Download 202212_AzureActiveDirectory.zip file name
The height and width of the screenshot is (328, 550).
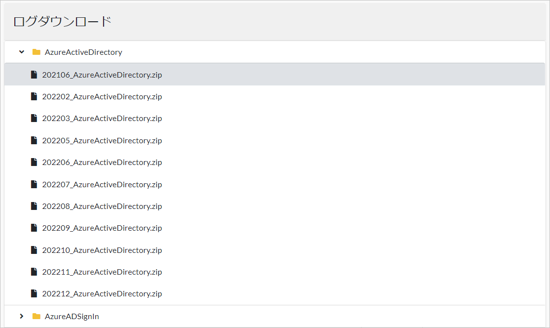click(x=102, y=293)
